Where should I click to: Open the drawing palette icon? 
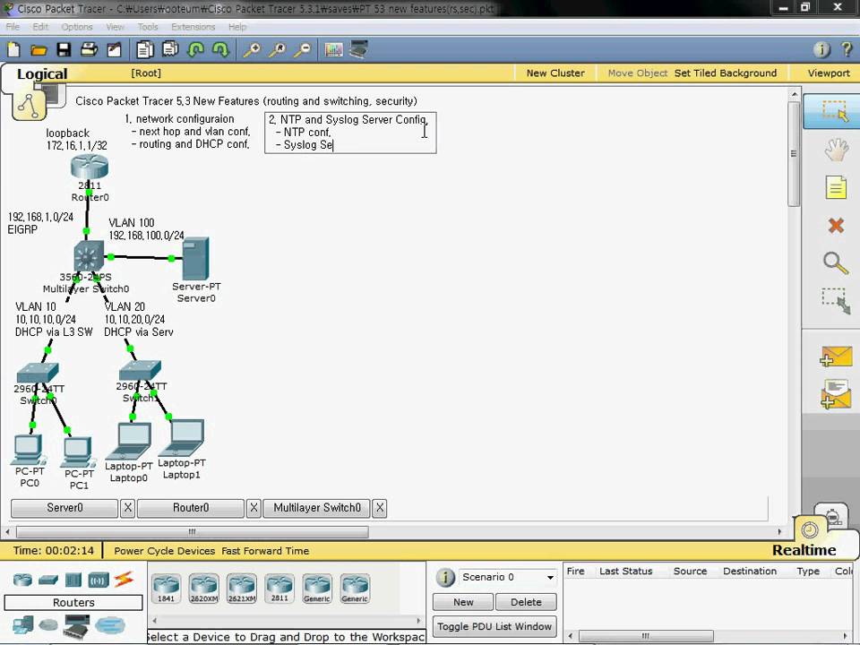333,50
